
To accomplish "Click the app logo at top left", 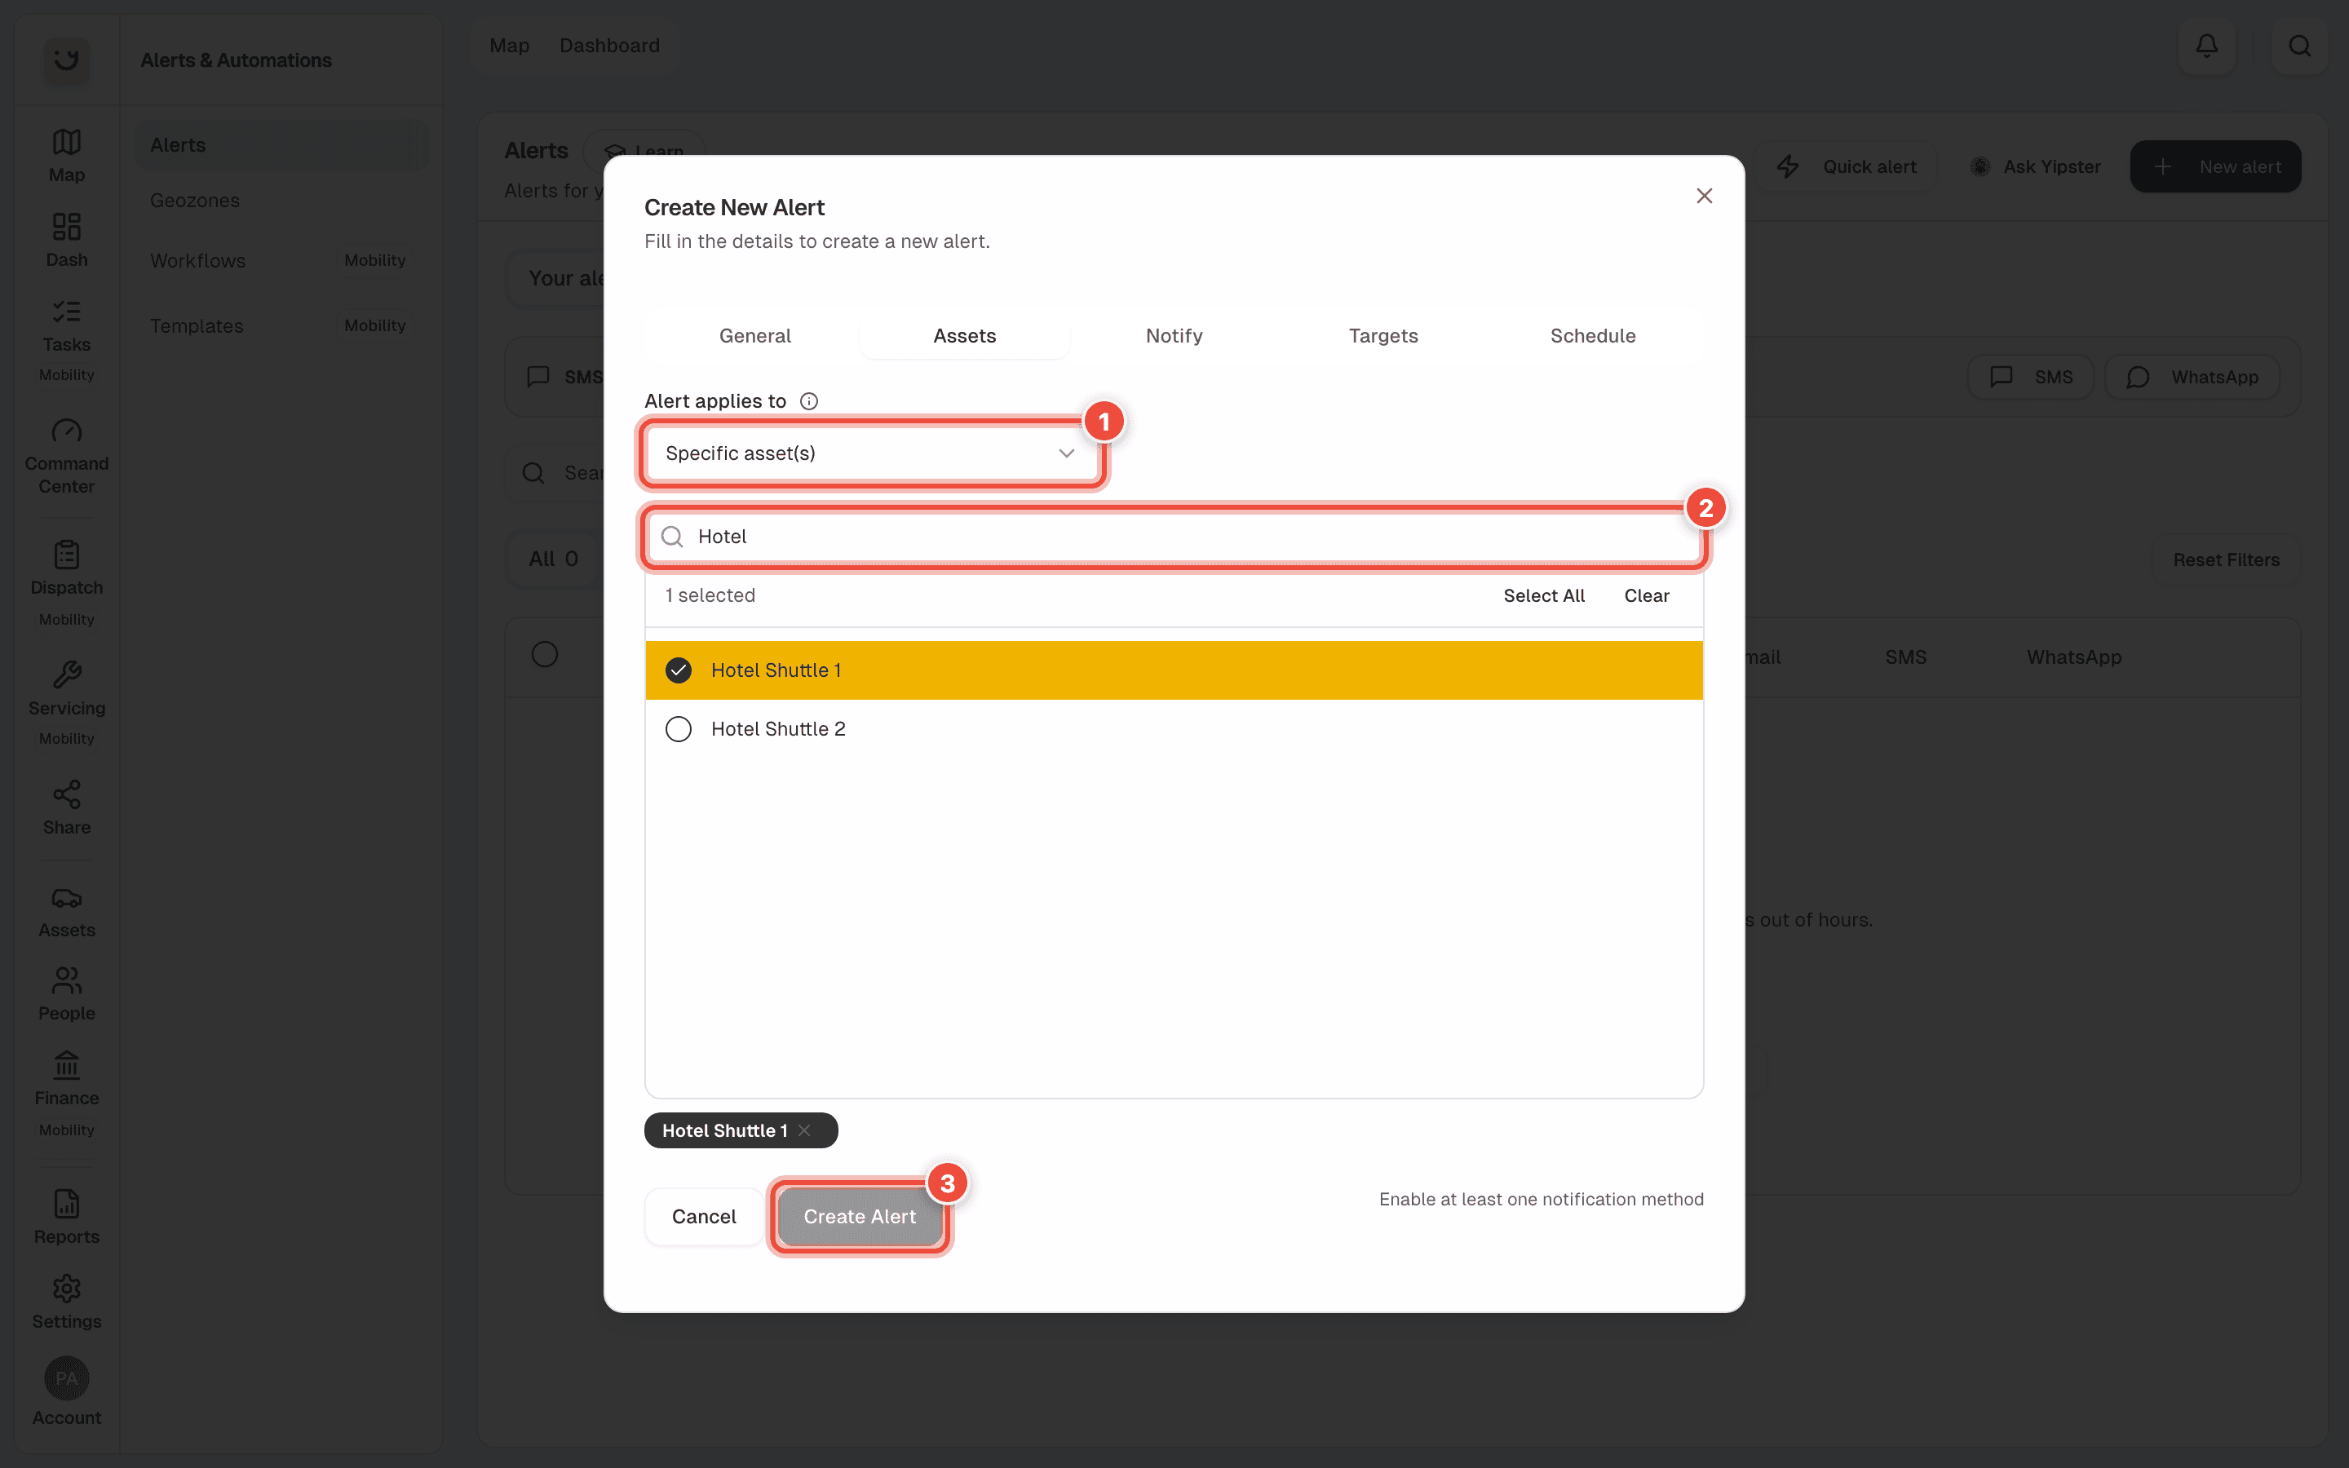I will coord(66,60).
